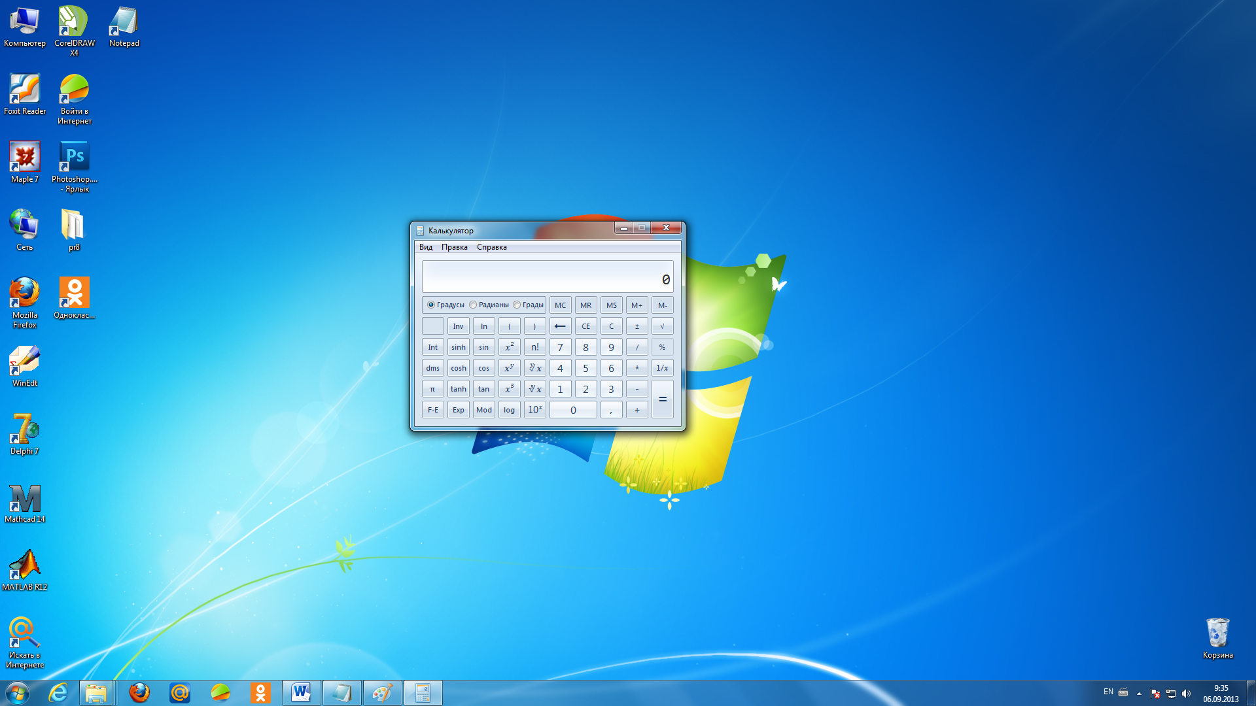Open the EN language selector
This screenshot has width=1256, height=706.
click(1108, 692)
